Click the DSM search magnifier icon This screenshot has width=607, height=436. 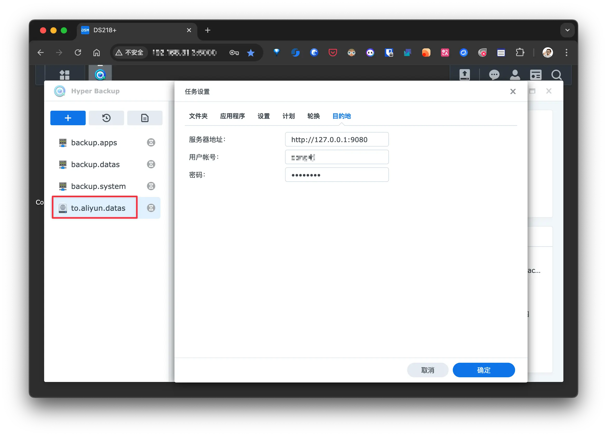[556, 75]
